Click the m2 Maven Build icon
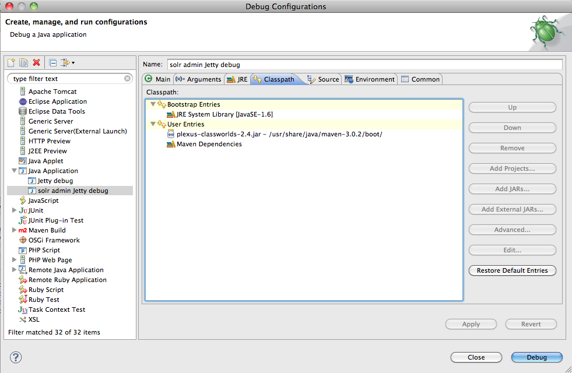 coord(23,230)
